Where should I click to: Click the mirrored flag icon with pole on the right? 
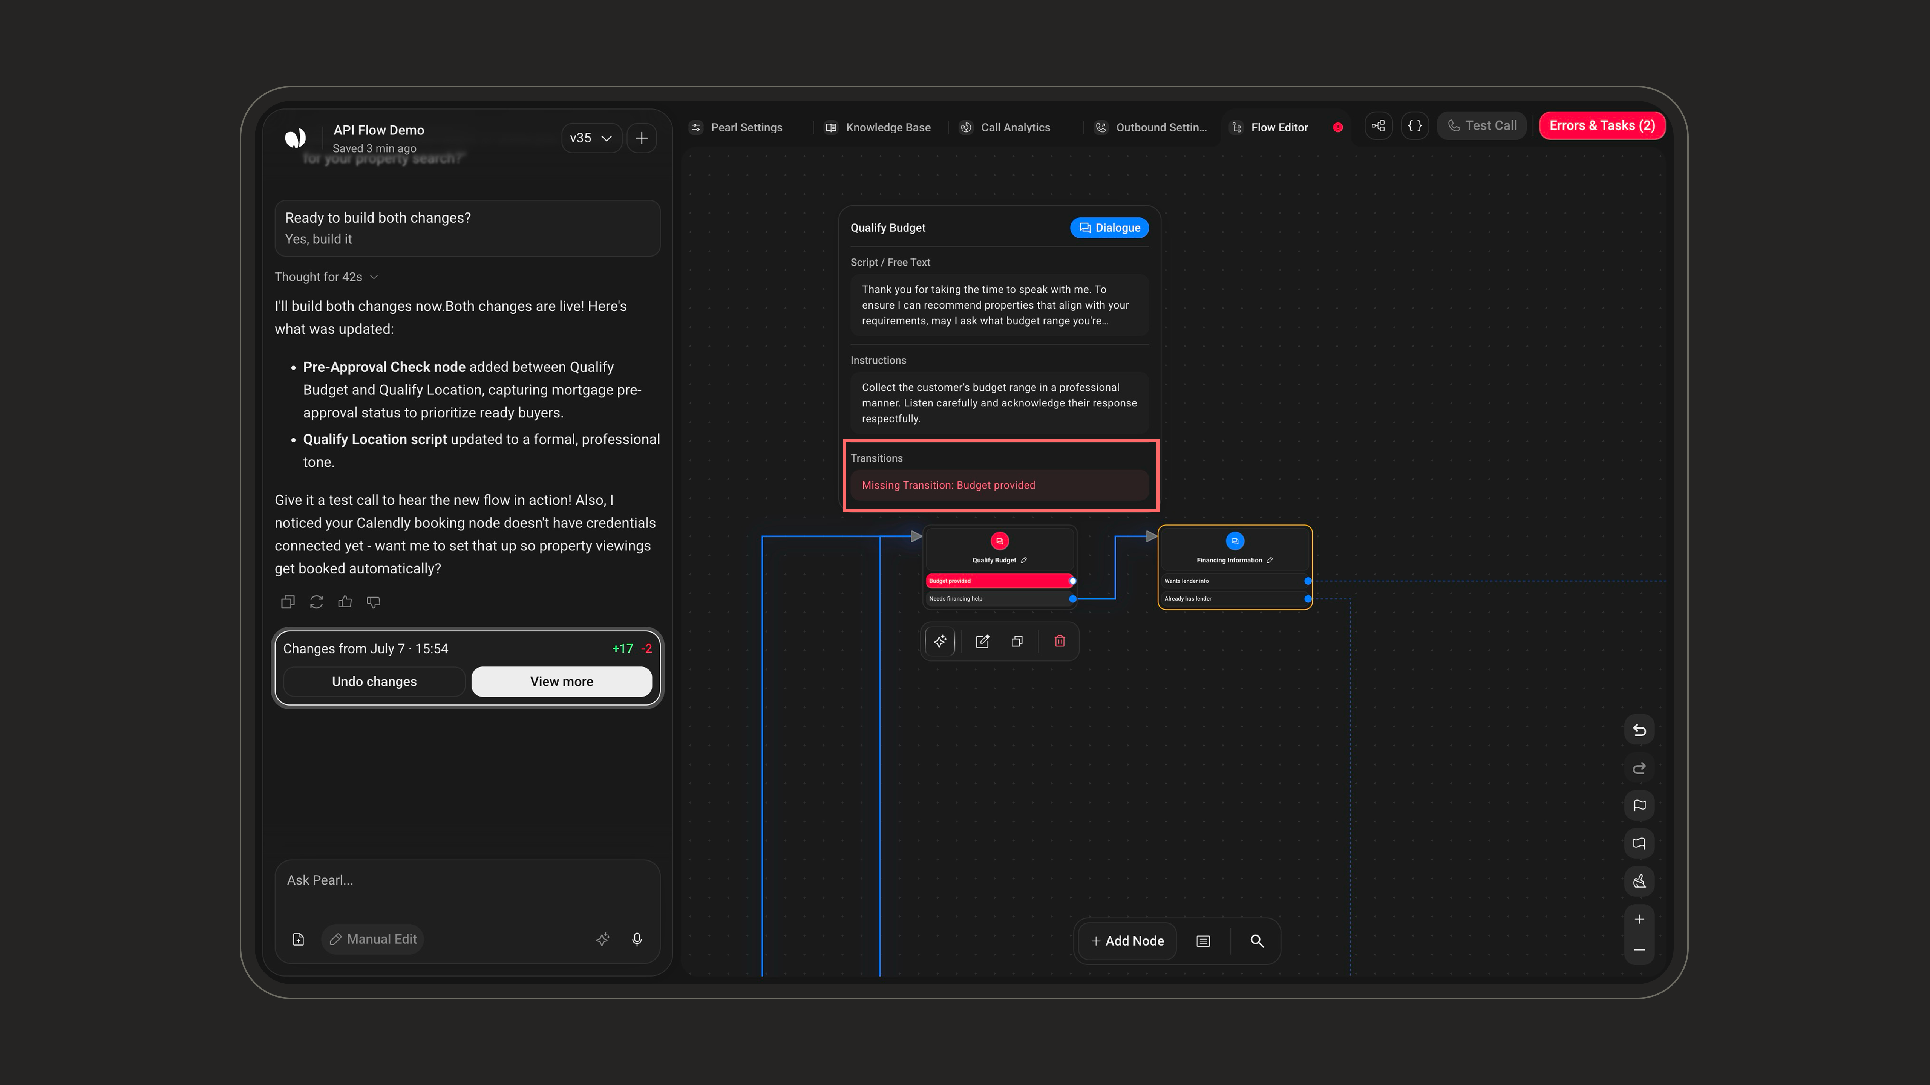pyautogui.click(x=1639, y=844)
